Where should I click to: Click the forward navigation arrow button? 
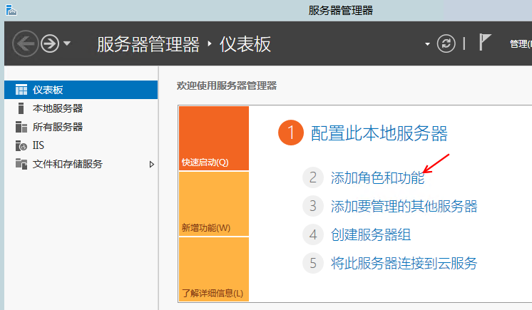49,44
